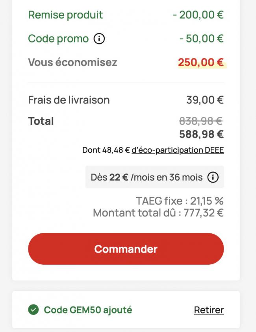
Task: Click the final total 588,98 €
Action: click(x=201, y=134)
